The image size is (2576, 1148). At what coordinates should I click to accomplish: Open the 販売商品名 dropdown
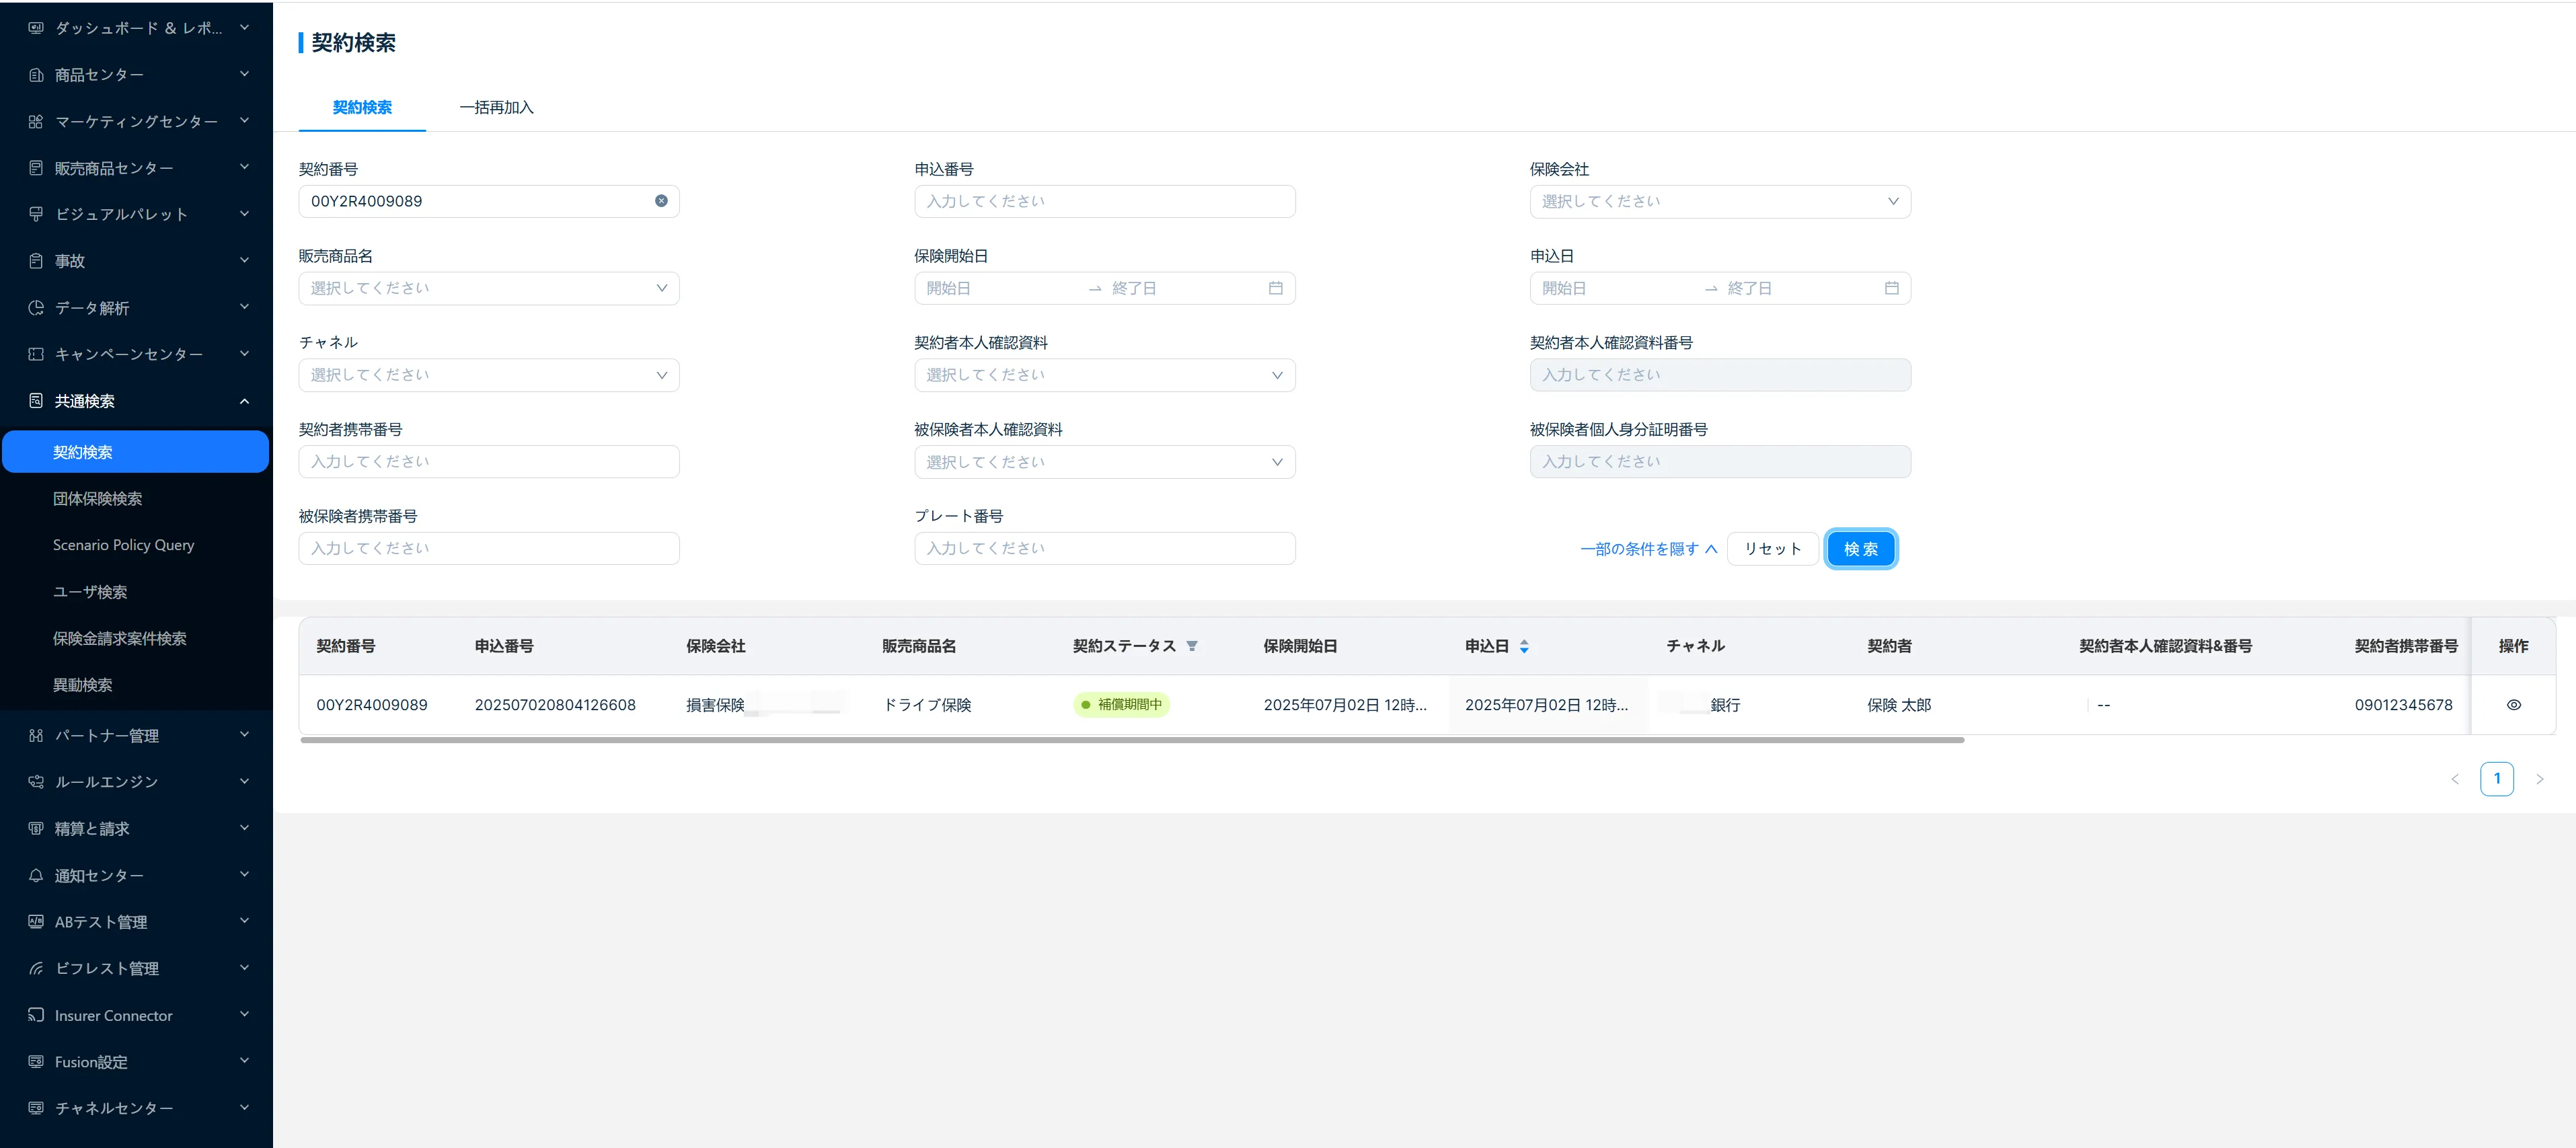point(489,288)
